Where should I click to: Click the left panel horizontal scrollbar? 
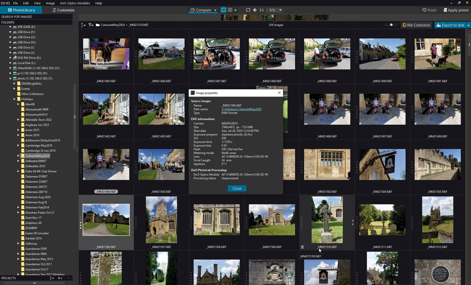(x=34, y=283)
